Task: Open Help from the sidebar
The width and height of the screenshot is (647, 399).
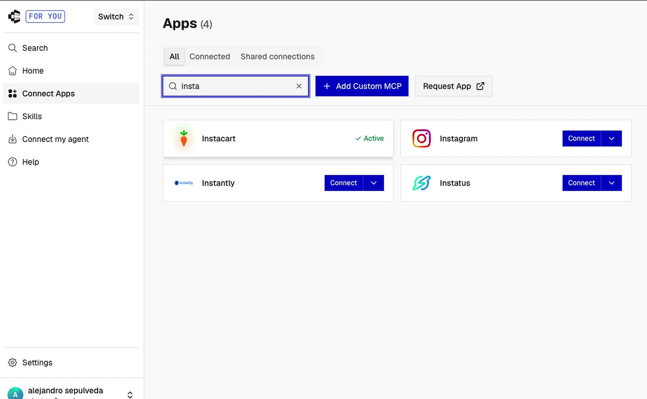Action: 71,162
